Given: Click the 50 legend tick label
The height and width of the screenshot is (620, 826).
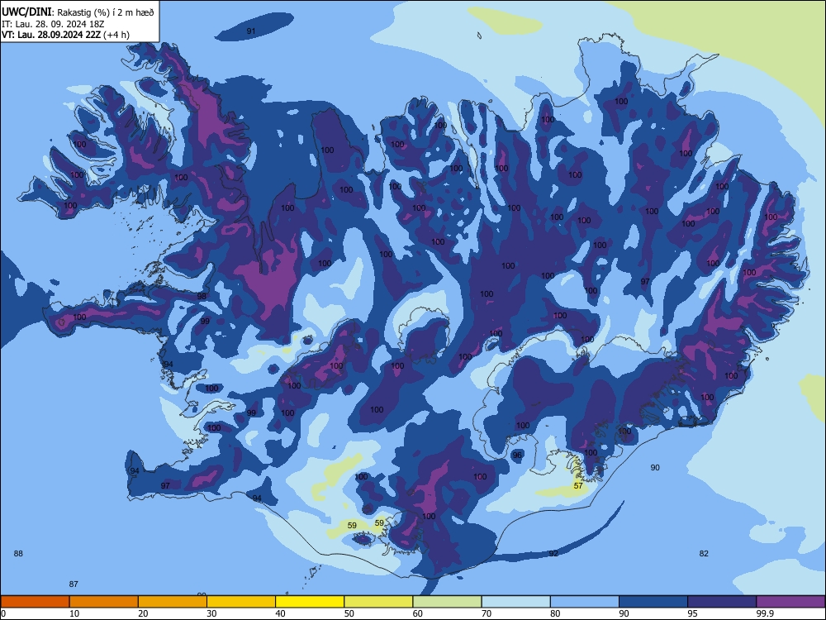Looking at the screenshot, I should pos(349,613).
